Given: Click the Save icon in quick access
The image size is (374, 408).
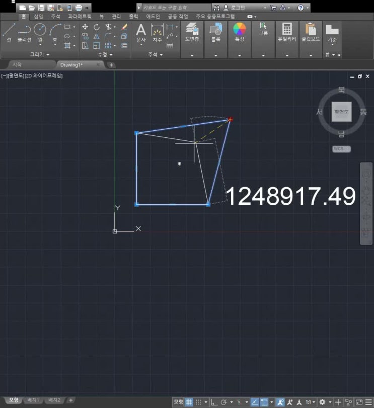Looking at the screenshot, I should click(x=41, y=8).
